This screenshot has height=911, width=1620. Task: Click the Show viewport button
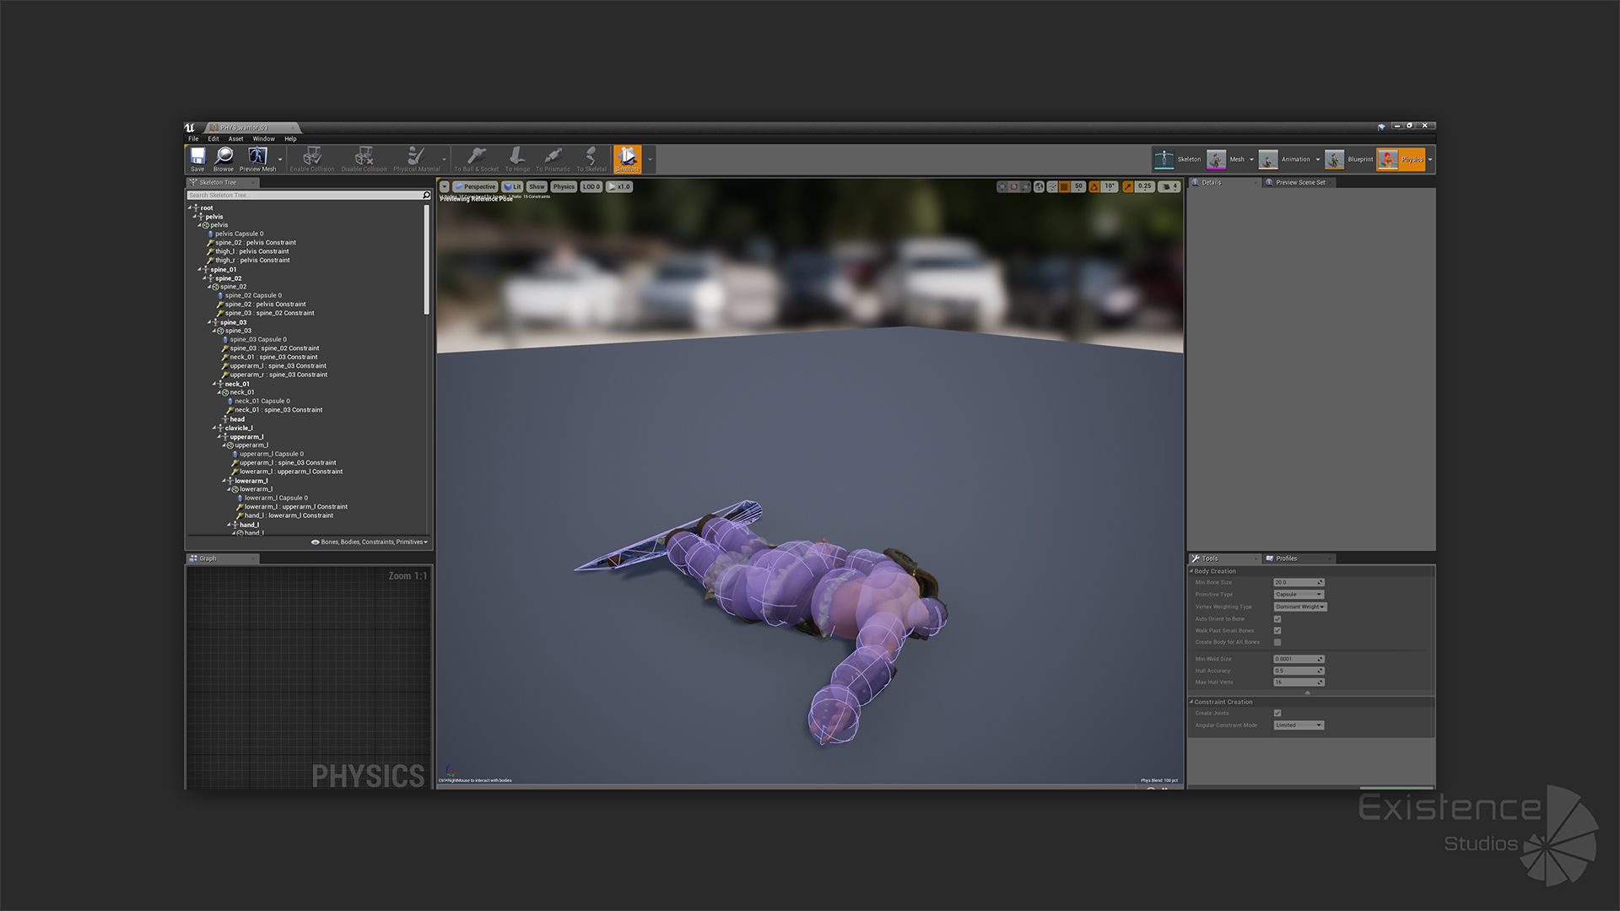pyautogui.click(x=537, y=186)
